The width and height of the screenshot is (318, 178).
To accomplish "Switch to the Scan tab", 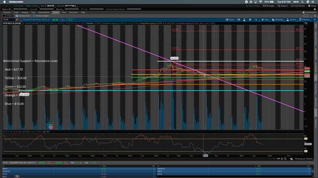I will (x=33, y=12).
